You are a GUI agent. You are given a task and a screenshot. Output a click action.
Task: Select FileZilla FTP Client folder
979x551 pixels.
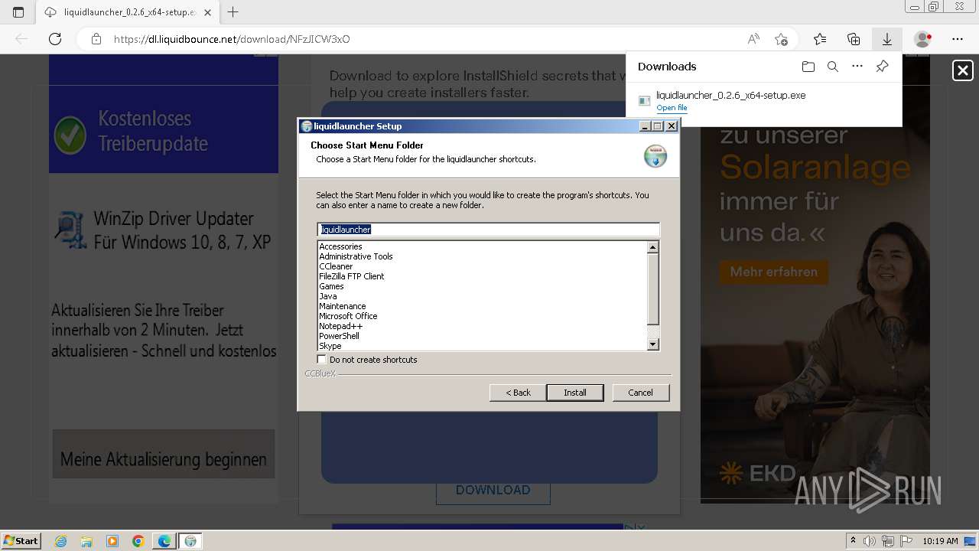(352, 276)
